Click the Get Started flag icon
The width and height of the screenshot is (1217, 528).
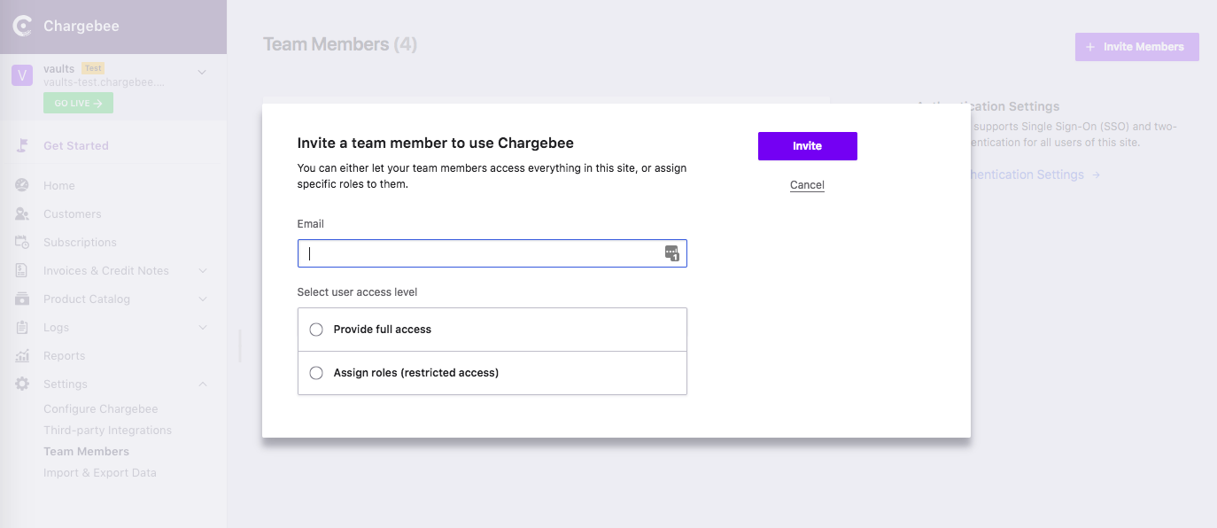coord(23,145)
